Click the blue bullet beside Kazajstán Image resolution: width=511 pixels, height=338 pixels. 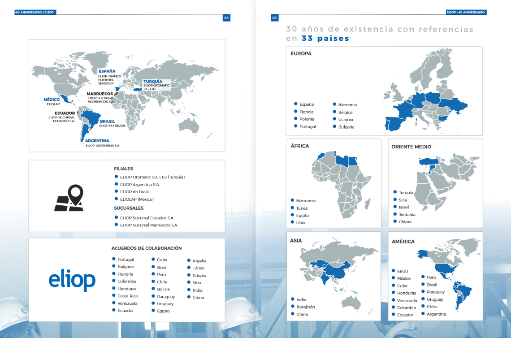292,307
